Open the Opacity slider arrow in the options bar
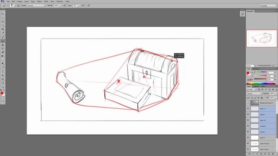Screen dimensions: 278x156 point(60,6)
